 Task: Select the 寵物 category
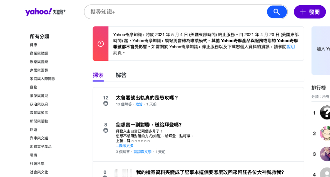[x=33, y=87]
